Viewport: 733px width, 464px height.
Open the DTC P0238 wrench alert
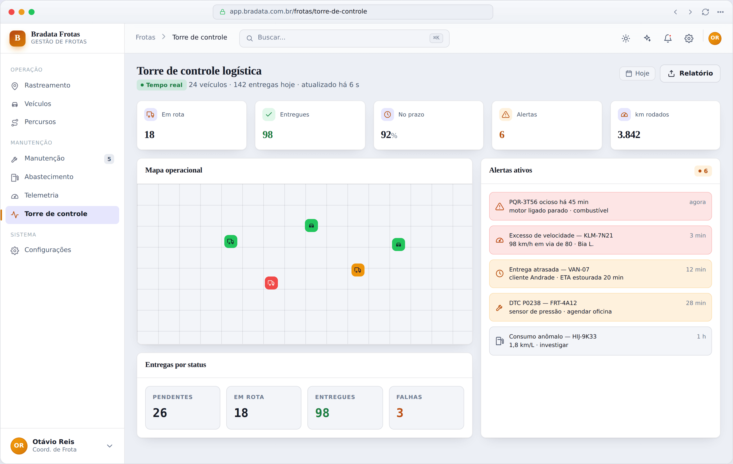coord(600,307)
